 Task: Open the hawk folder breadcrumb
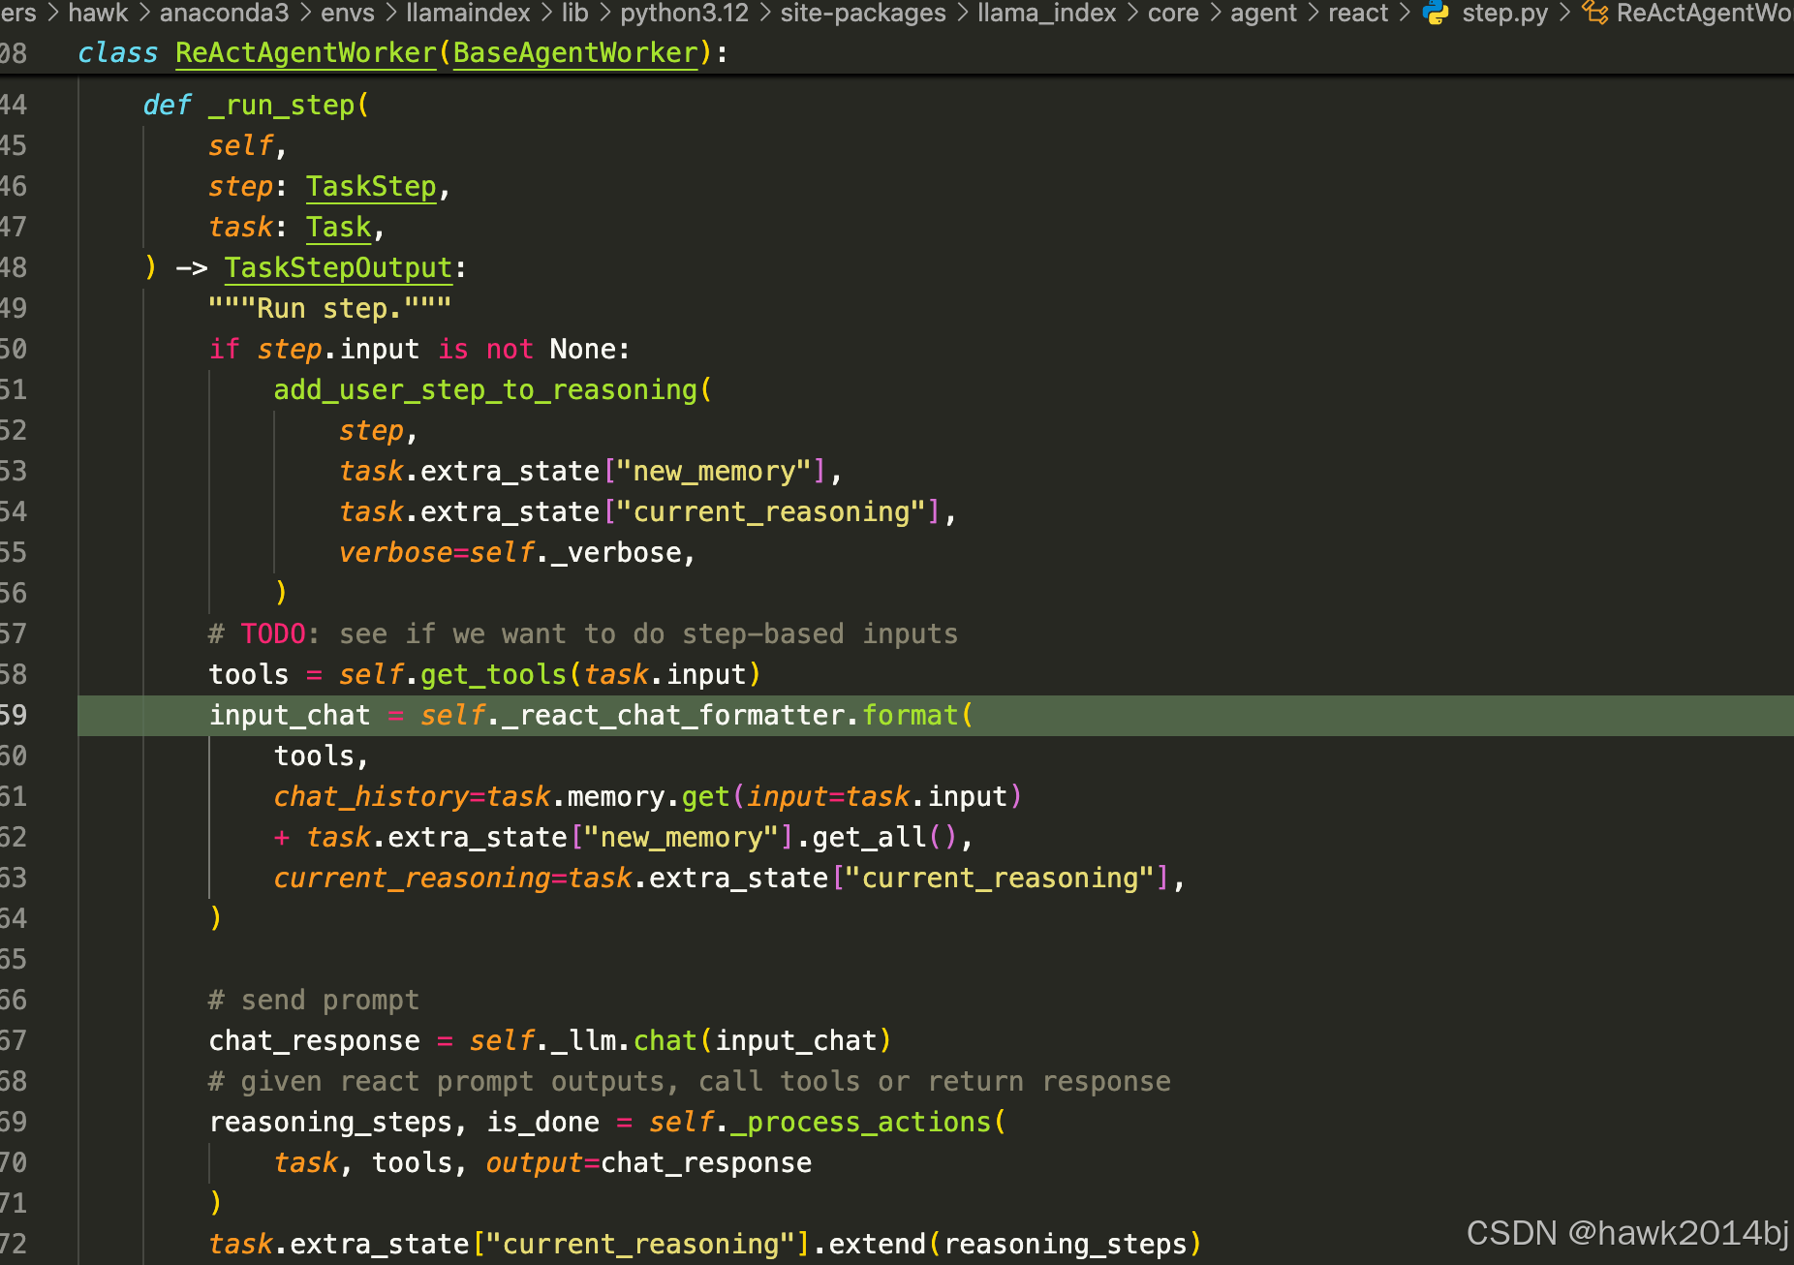(98, 13)
